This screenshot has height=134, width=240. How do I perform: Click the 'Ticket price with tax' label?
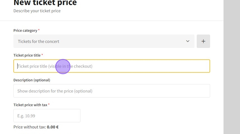(30, 105)
